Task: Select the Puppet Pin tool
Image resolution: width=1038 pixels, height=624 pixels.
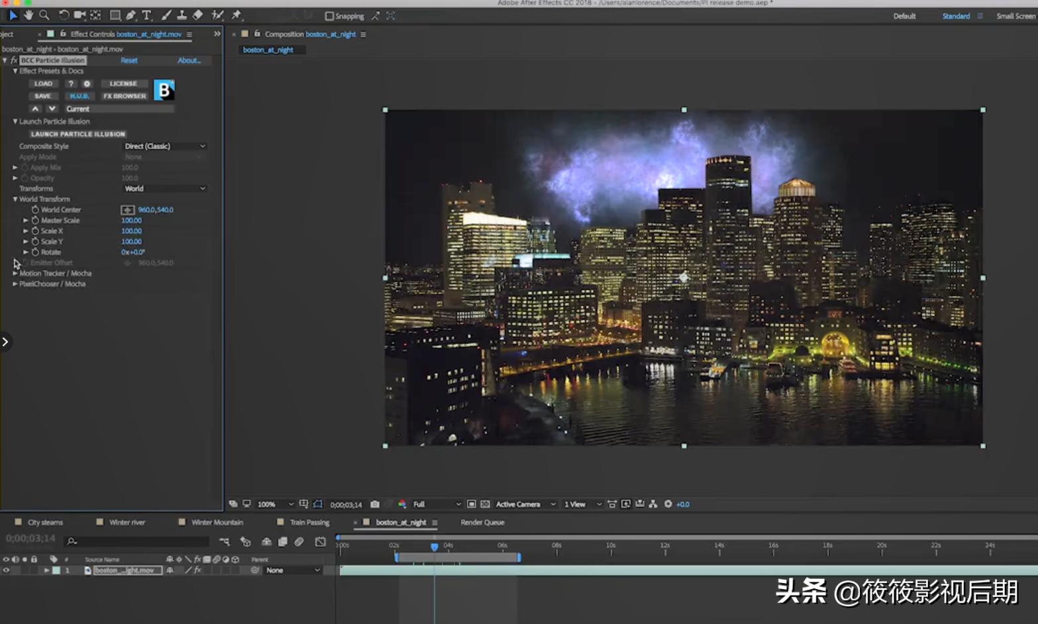Action: coord(236,15)
